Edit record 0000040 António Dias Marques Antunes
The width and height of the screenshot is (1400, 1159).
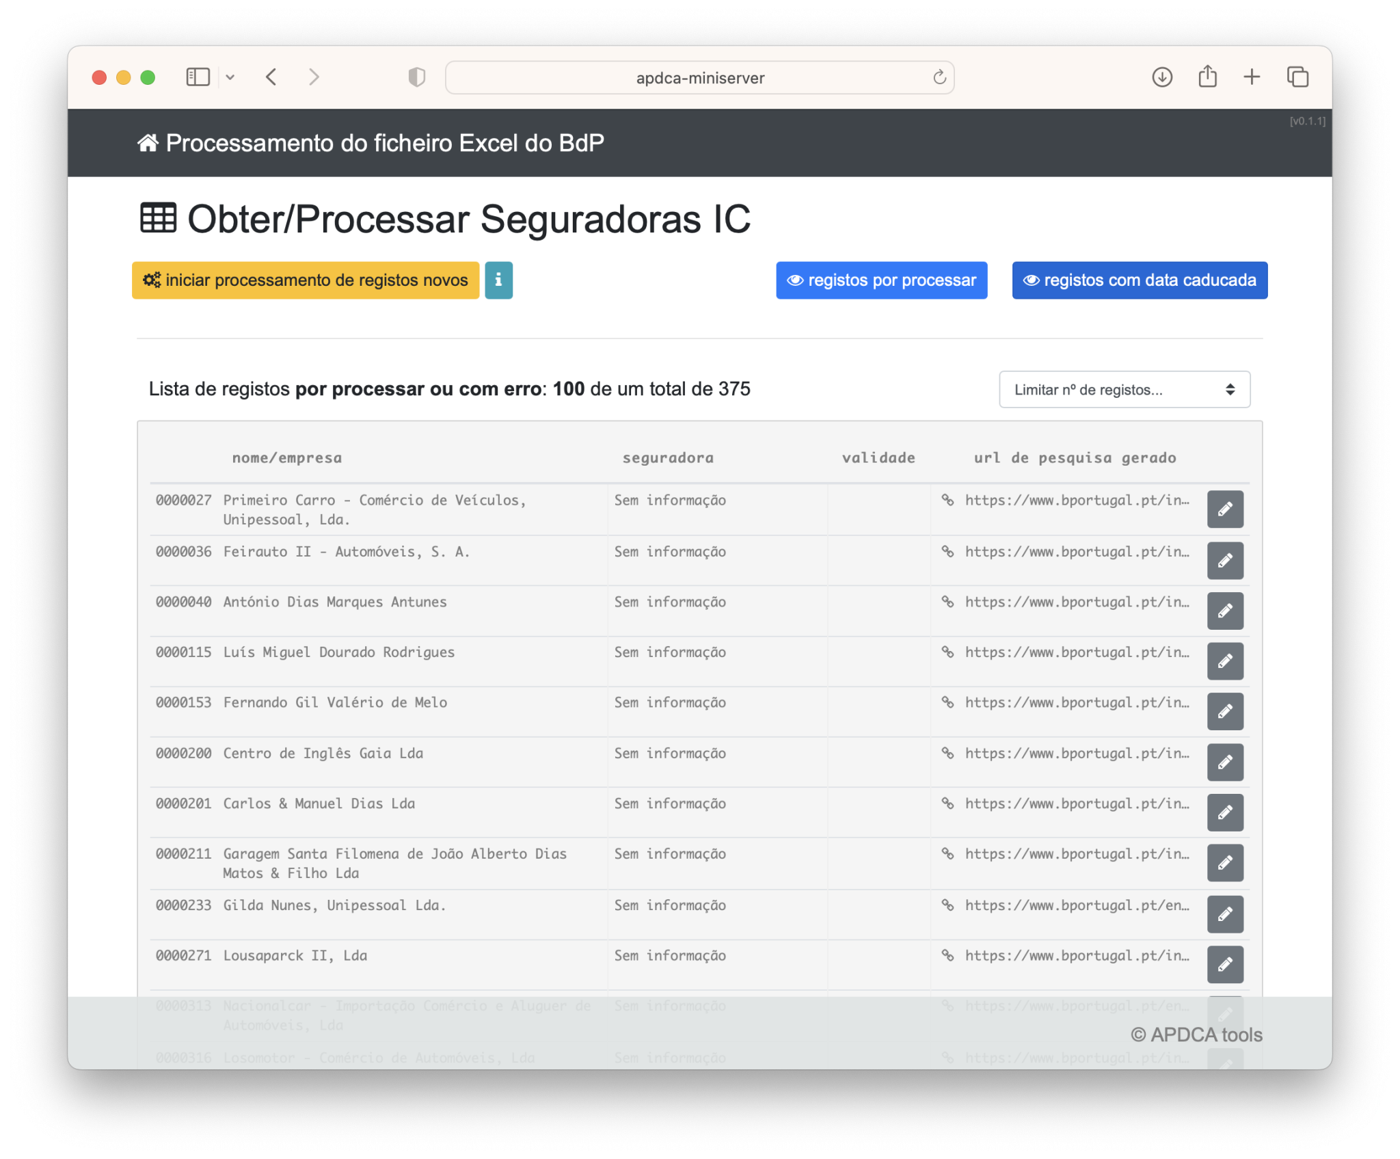[1224, 611]
